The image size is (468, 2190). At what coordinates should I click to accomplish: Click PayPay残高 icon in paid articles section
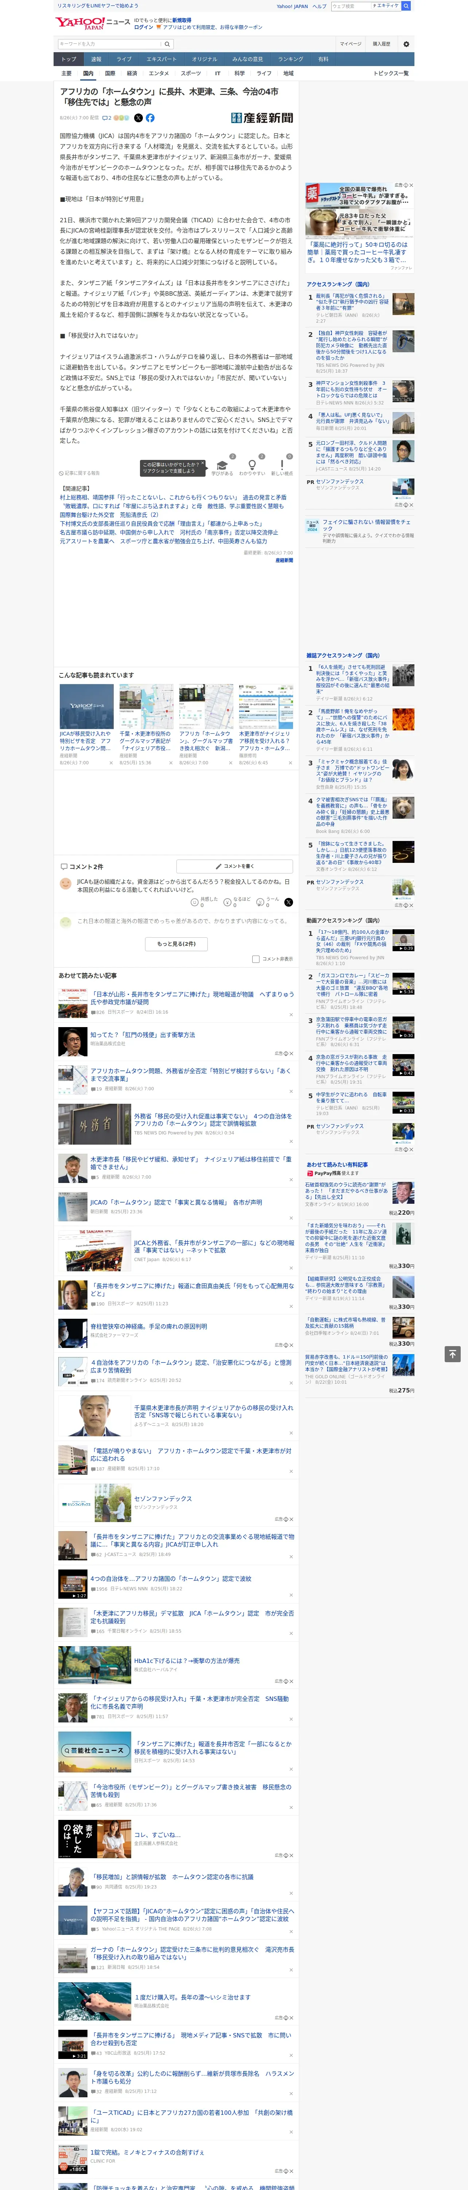point(310,1173)
